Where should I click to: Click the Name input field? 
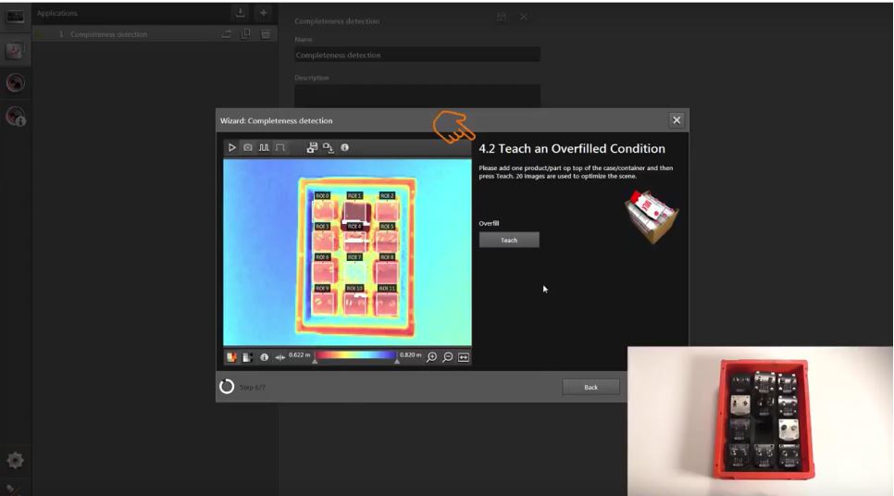tap(416, 56)
